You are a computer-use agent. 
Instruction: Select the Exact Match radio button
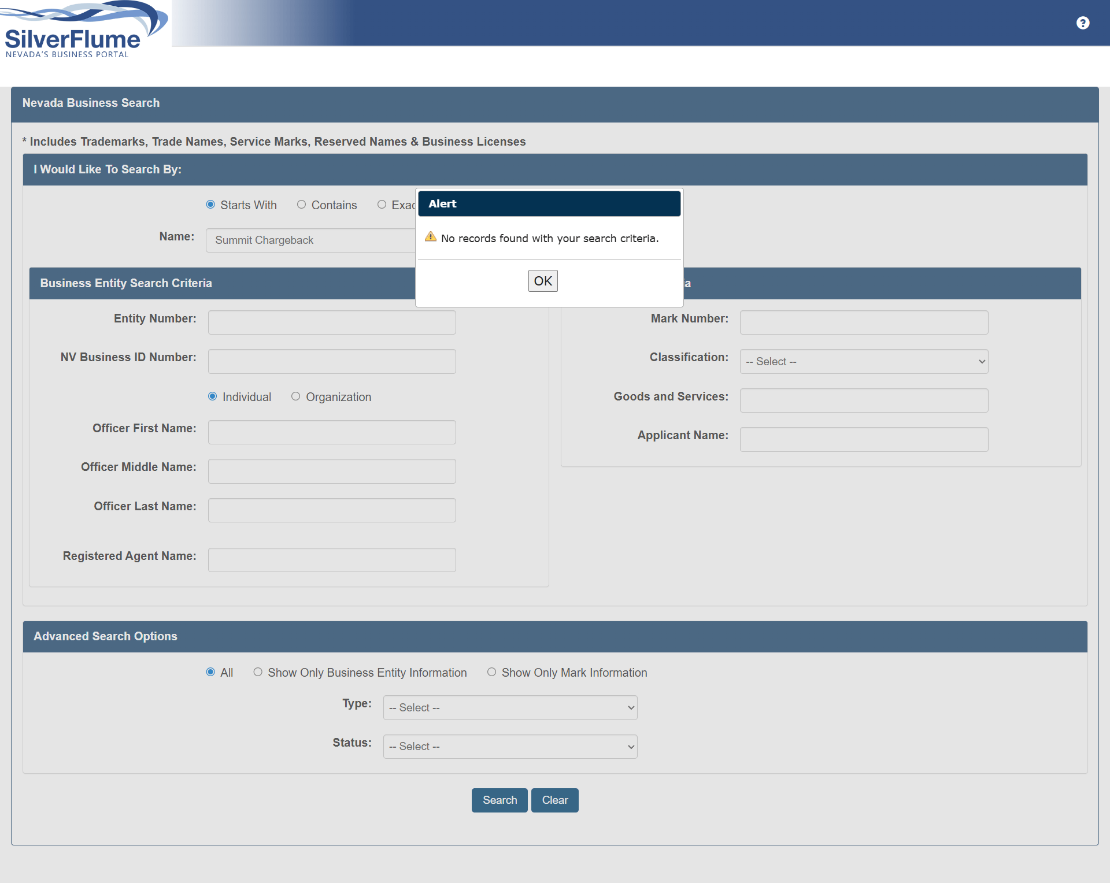point(382,205)
